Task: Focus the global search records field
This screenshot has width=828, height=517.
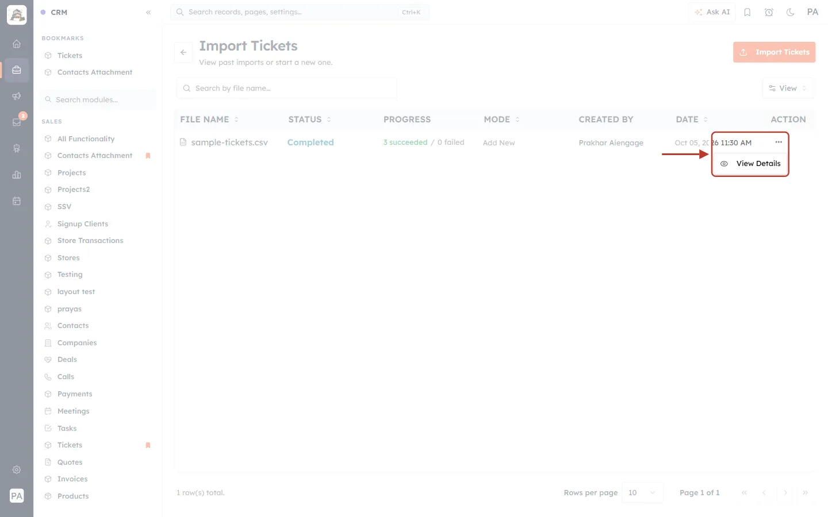Action: [x=300, y=12]
